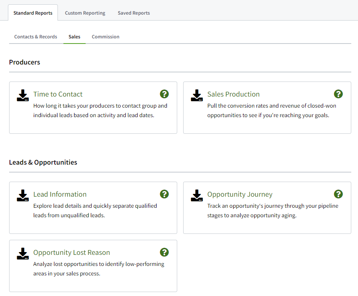
Task: Select the Sales section
Action: click(74, 36)
